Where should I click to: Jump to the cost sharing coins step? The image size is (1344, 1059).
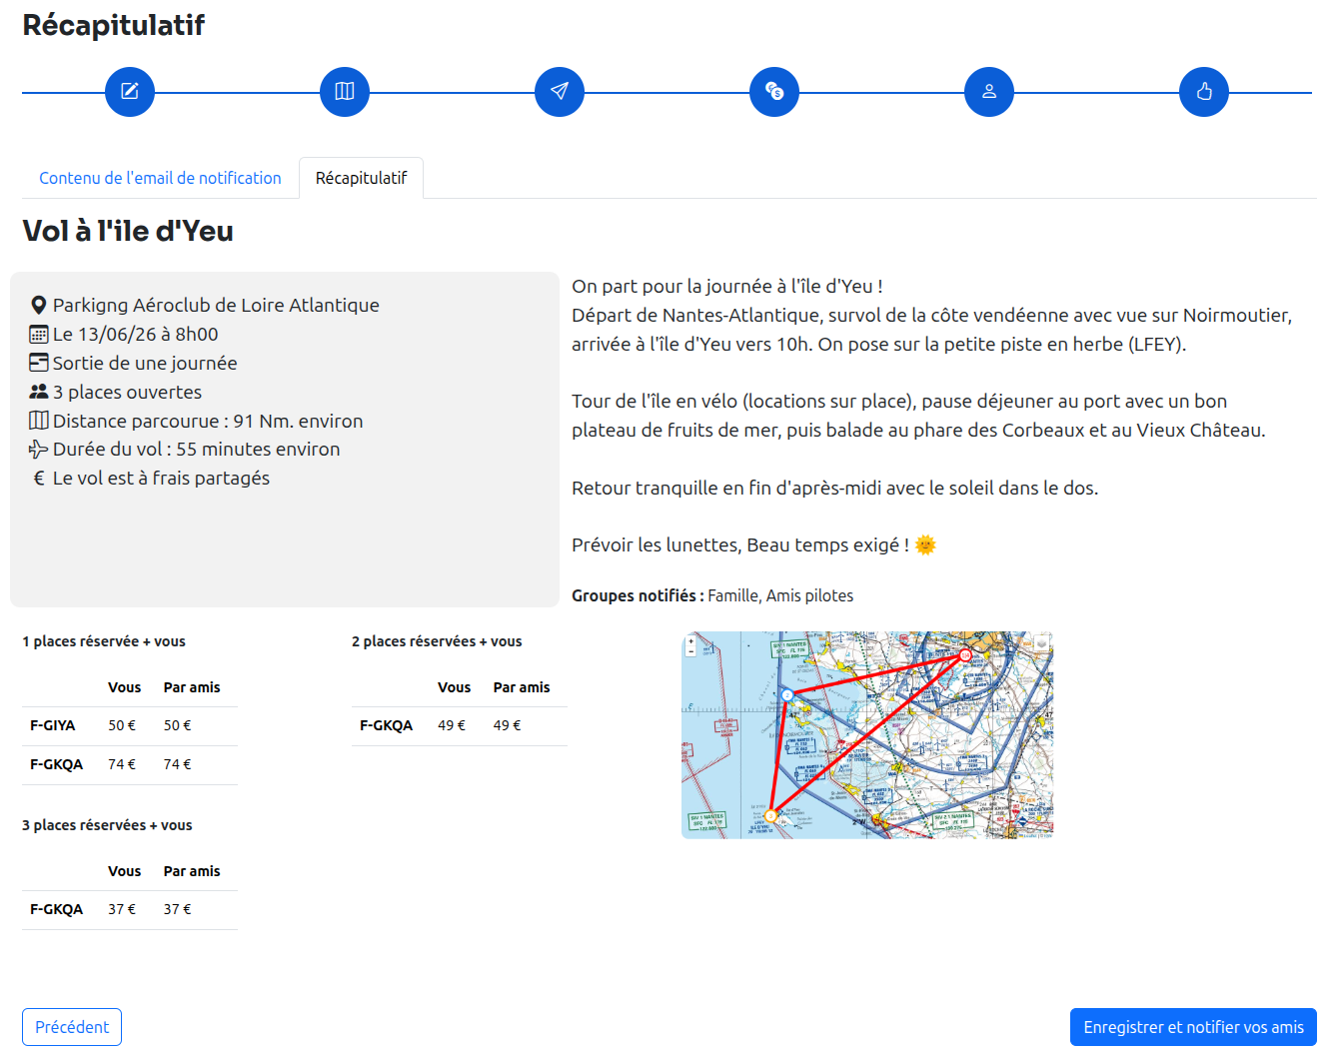pos(774,92)
